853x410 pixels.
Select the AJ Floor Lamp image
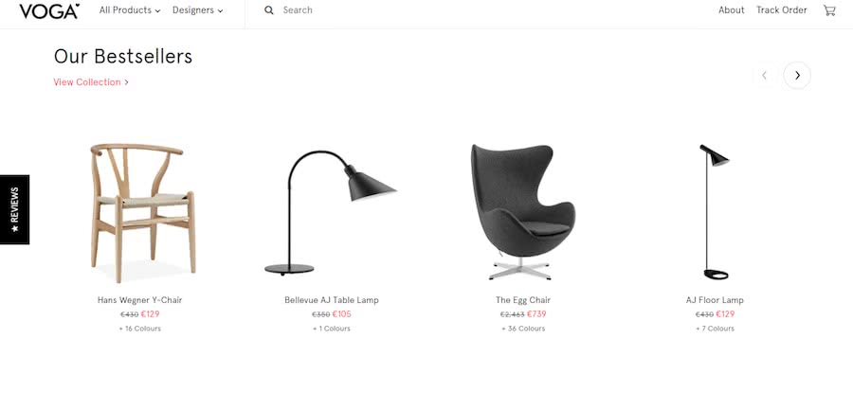coord(715,212)
